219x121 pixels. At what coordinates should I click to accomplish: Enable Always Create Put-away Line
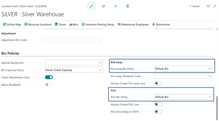coord(158,83)
